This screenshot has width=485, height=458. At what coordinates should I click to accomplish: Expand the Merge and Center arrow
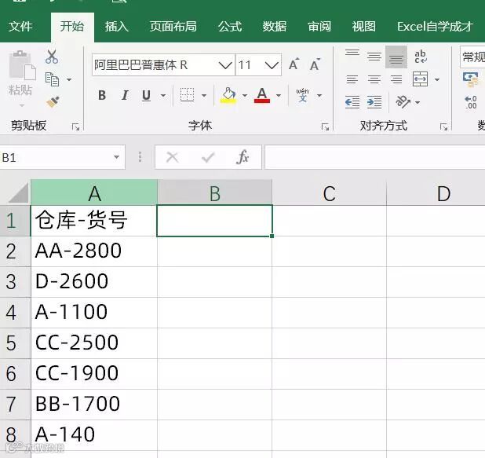[x=437, y=79]
